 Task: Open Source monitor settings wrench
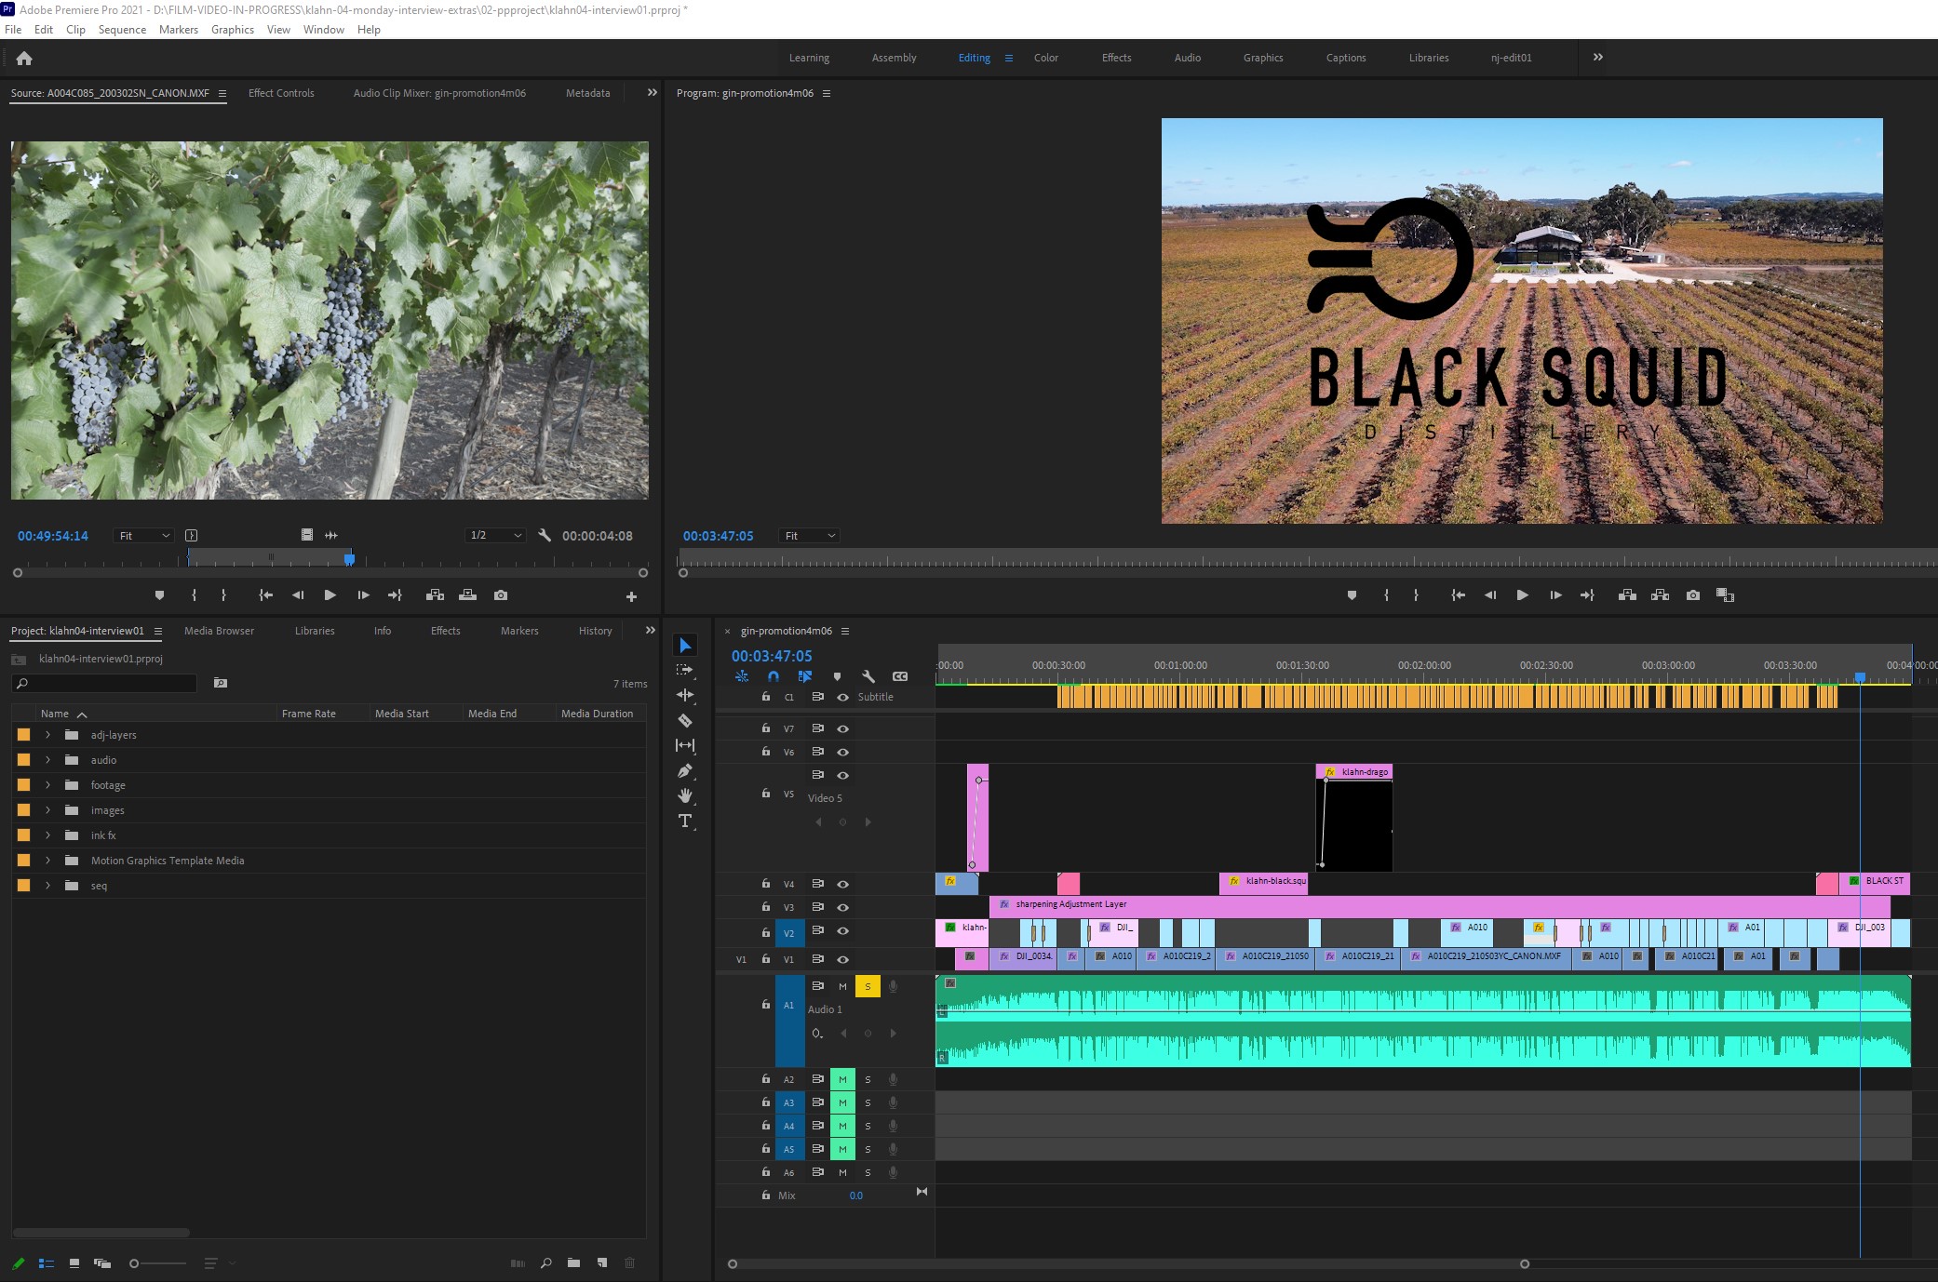click(545, 535)
